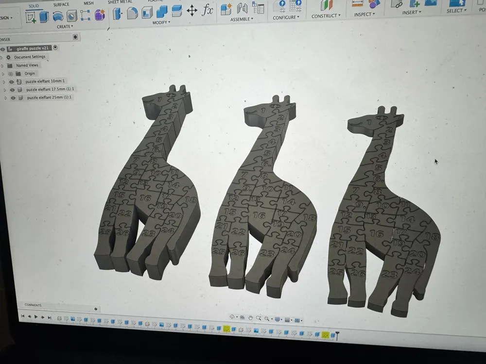Switch to the MESH tab
Image resolution: width=486 pixels, height=364 pixels.
pos(88,3)
